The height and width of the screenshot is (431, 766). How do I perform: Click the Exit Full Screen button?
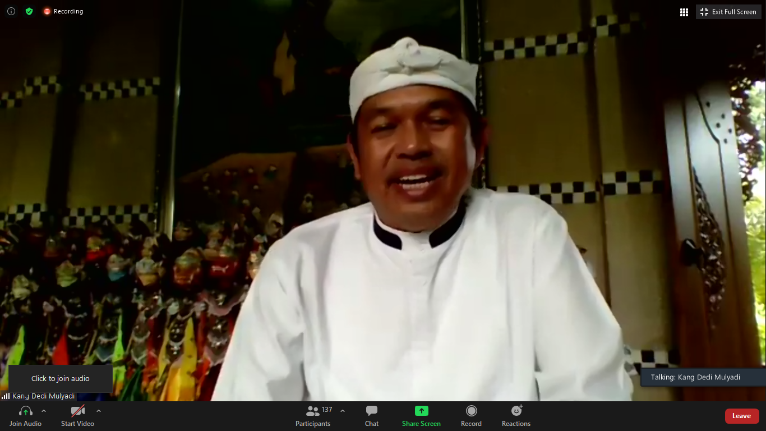pos(729,12)
